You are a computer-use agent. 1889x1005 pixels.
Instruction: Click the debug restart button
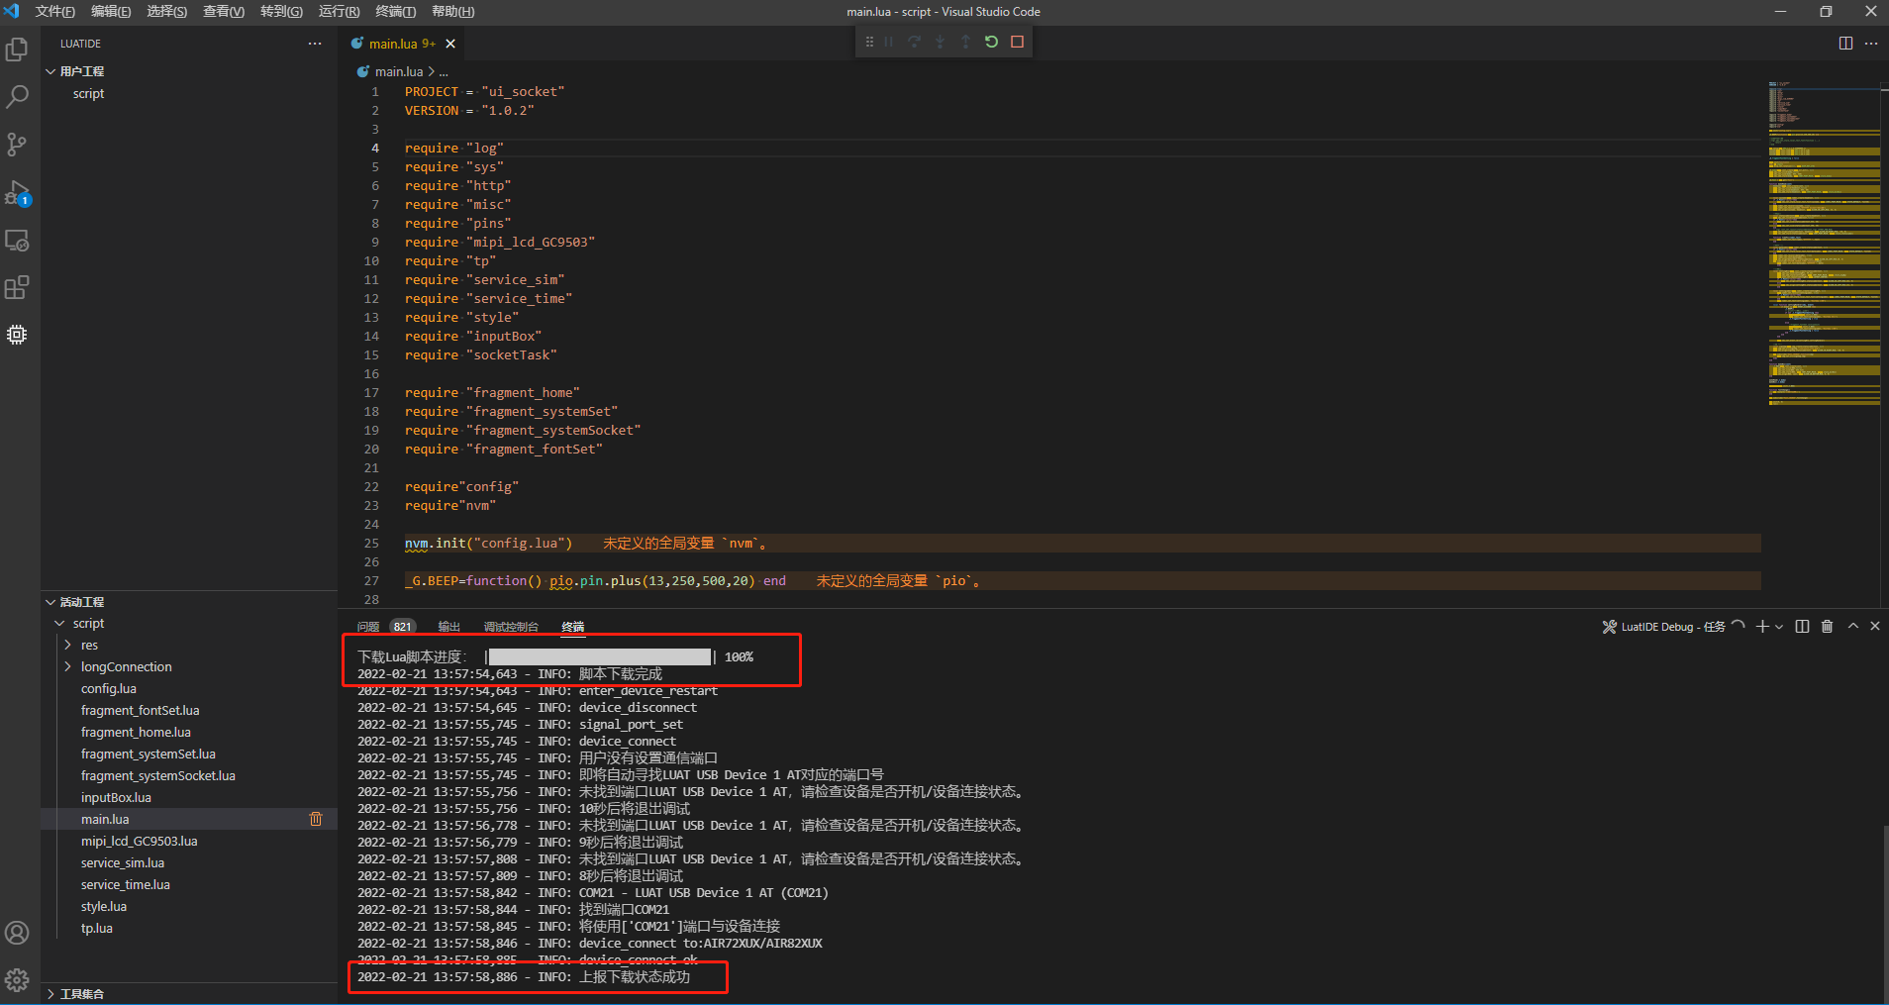(991, 42)
